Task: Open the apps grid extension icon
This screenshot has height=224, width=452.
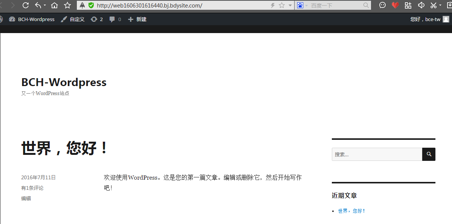Action: (x=408, y=5)
